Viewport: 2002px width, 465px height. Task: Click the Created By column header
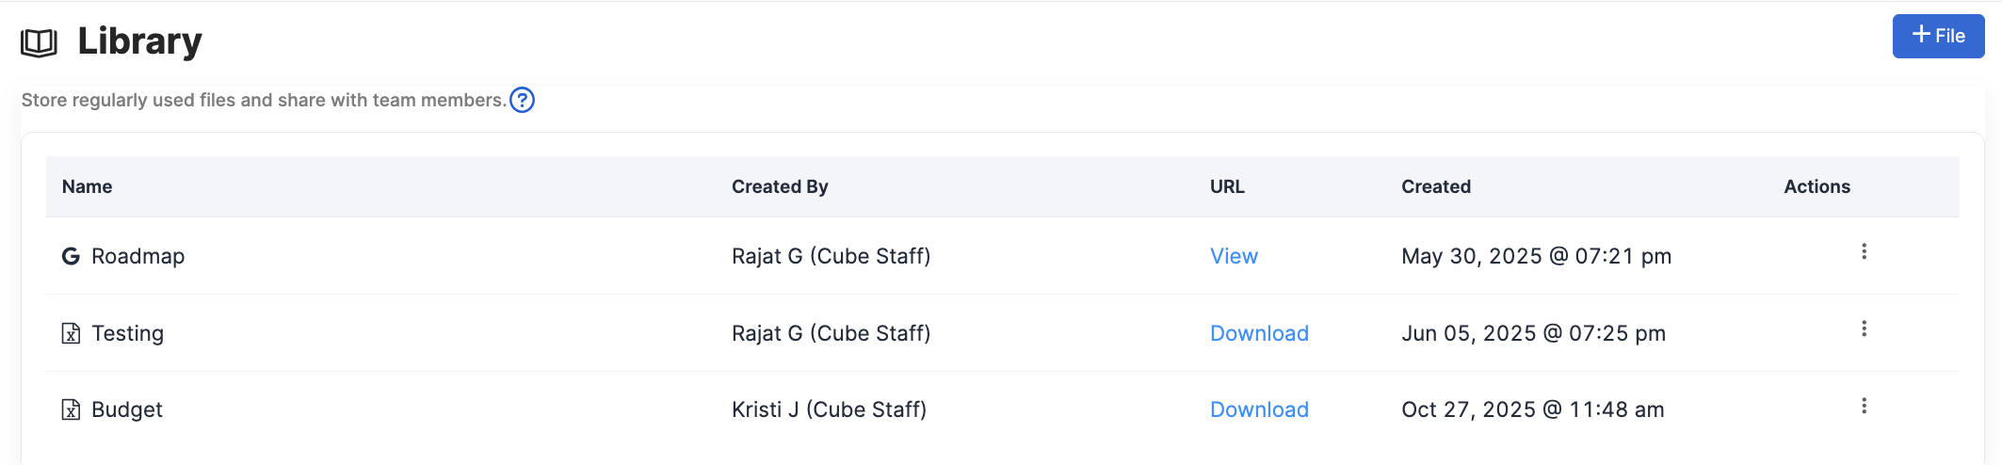[x=780, y=186]
